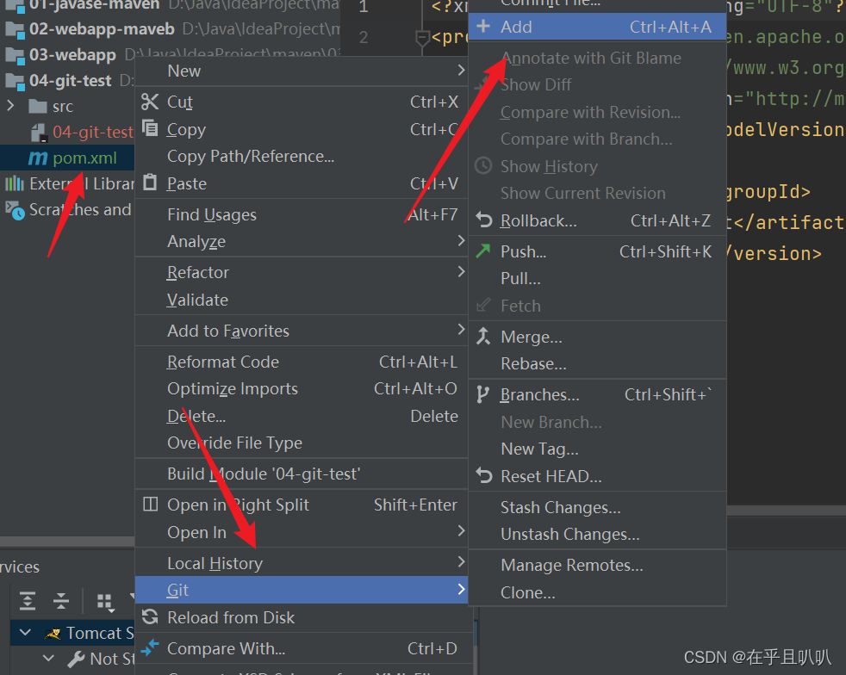This screenshot has width=846, height=675.
Task: Choose Rebase... in Git submenu
Action: (597, 363)
